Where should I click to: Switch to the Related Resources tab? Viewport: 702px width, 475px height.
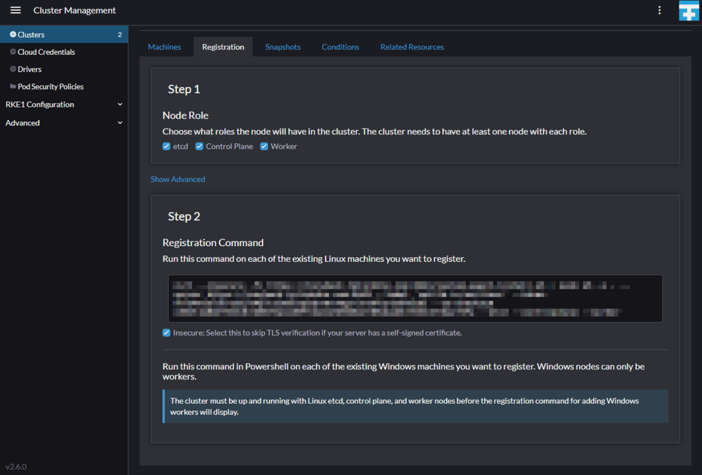[412, 47]
